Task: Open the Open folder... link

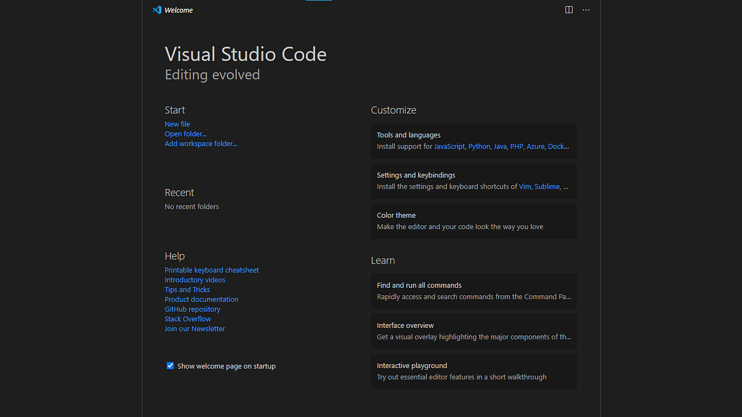Action: tap(186, 134)
